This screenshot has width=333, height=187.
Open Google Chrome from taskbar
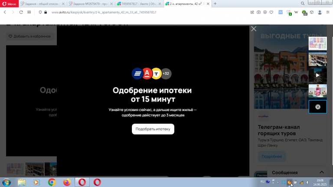(x=52, y=182)
